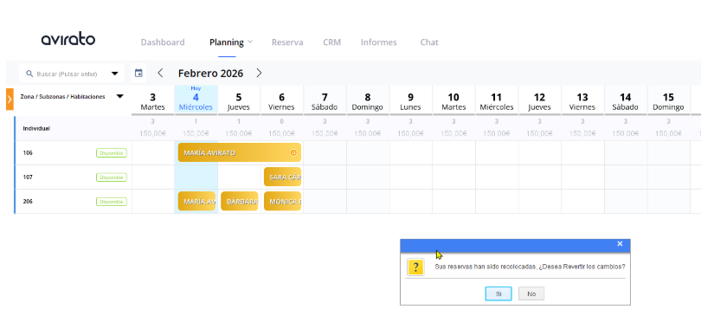Click 150,00€ rate under day 6 Viernes
Image resolution: width=714 pixels, height=322 pixels.
point(281,133)
